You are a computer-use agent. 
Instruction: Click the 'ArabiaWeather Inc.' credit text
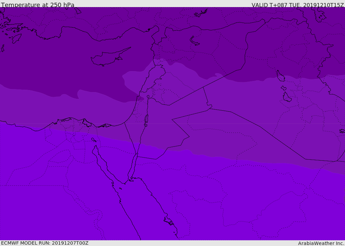click(x=321, y=243)
